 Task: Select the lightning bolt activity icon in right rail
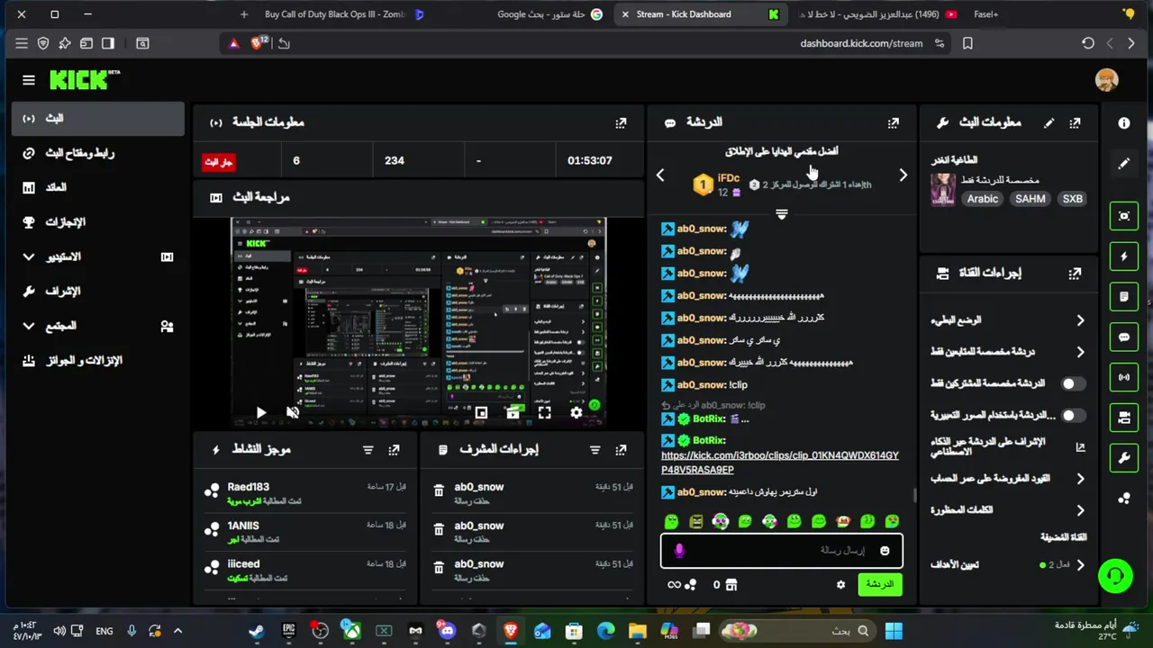pos(1123,256)
